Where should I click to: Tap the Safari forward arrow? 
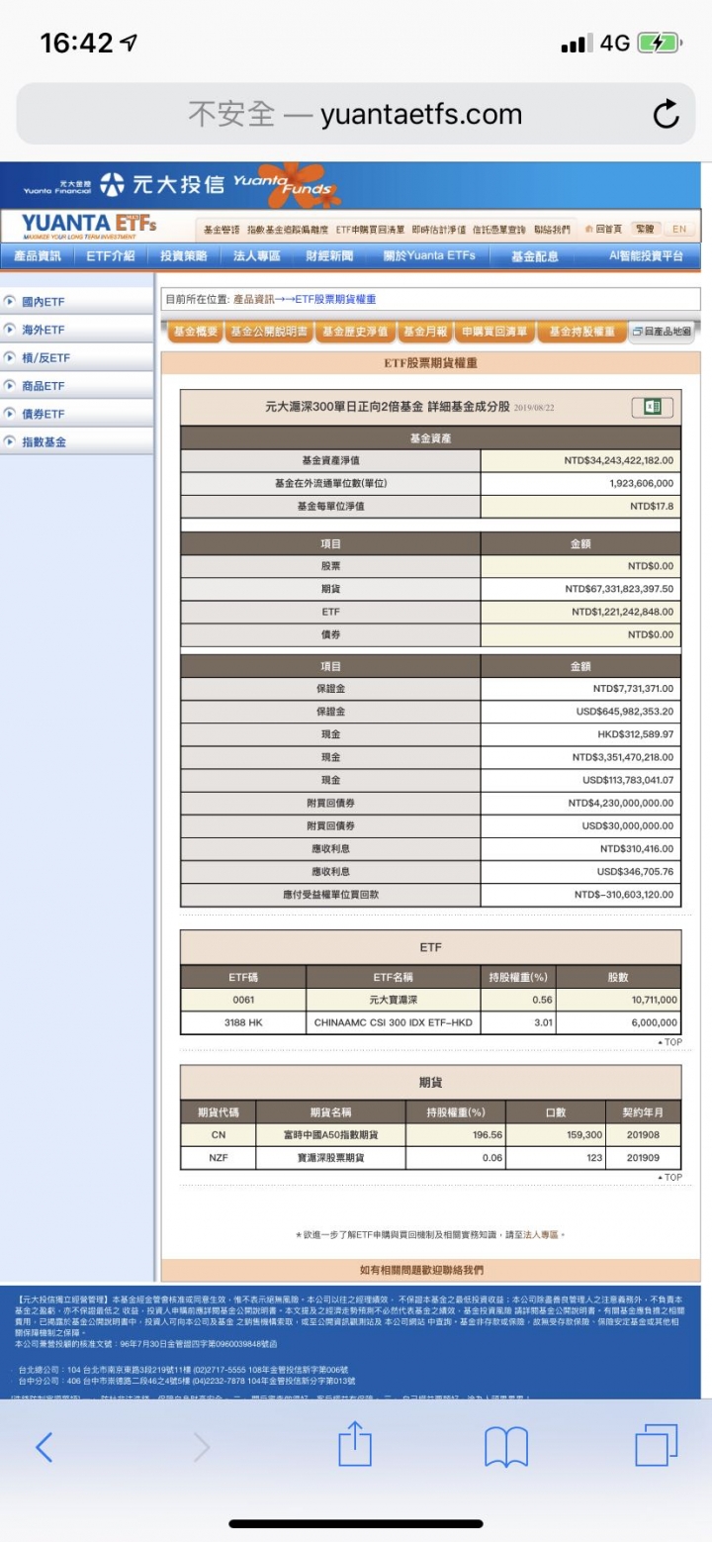coord(202,1447)
